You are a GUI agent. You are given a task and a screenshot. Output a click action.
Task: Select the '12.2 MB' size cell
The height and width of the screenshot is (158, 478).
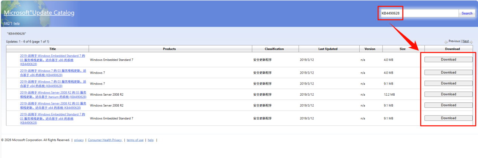(389, 95)
